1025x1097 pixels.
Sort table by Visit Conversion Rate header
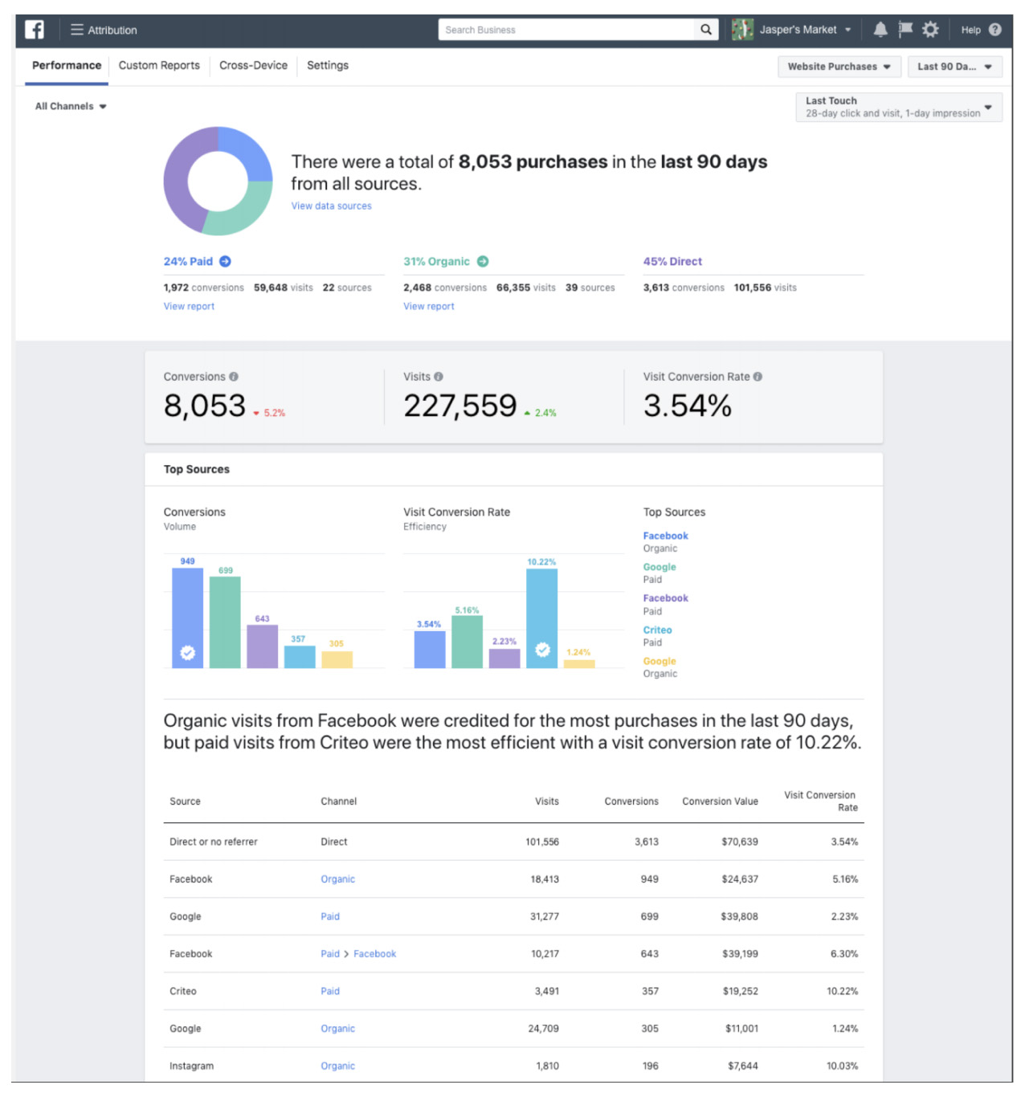pyautogui.click(x=819, y=801)
